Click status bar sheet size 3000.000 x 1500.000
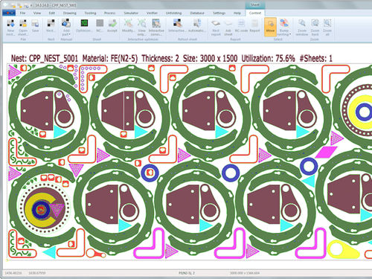This screenshot has width=372, height=279. pyautogui.click(x=245, y=273)
